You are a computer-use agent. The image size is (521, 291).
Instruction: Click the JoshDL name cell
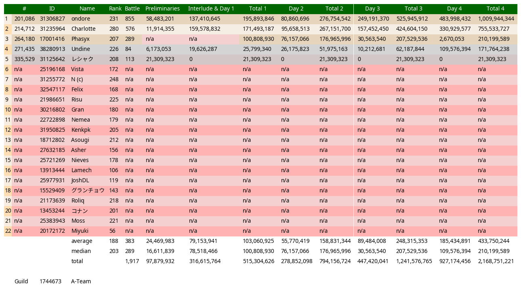pos(80,180)
